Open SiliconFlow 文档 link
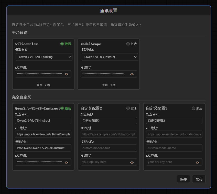Viewport: 217px width, 194px height. tap(47, 85)
